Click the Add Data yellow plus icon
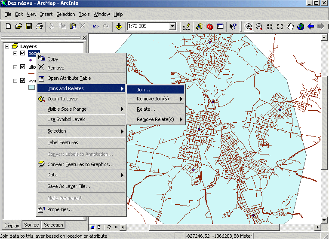 119,26
